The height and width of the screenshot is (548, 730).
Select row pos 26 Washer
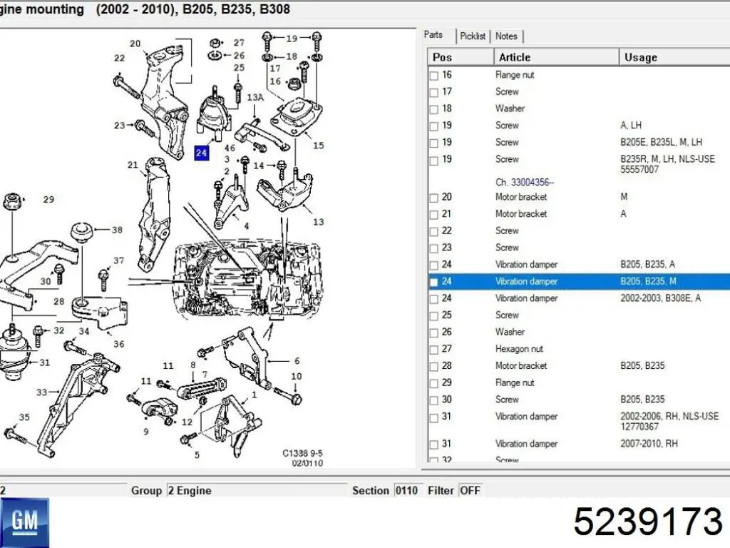point(579,333)
